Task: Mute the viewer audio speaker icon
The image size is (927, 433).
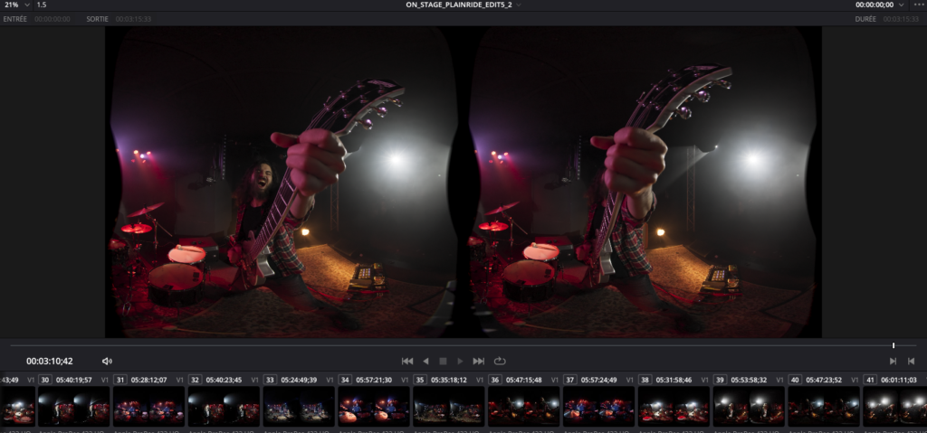Action: (x=107, y=362)
